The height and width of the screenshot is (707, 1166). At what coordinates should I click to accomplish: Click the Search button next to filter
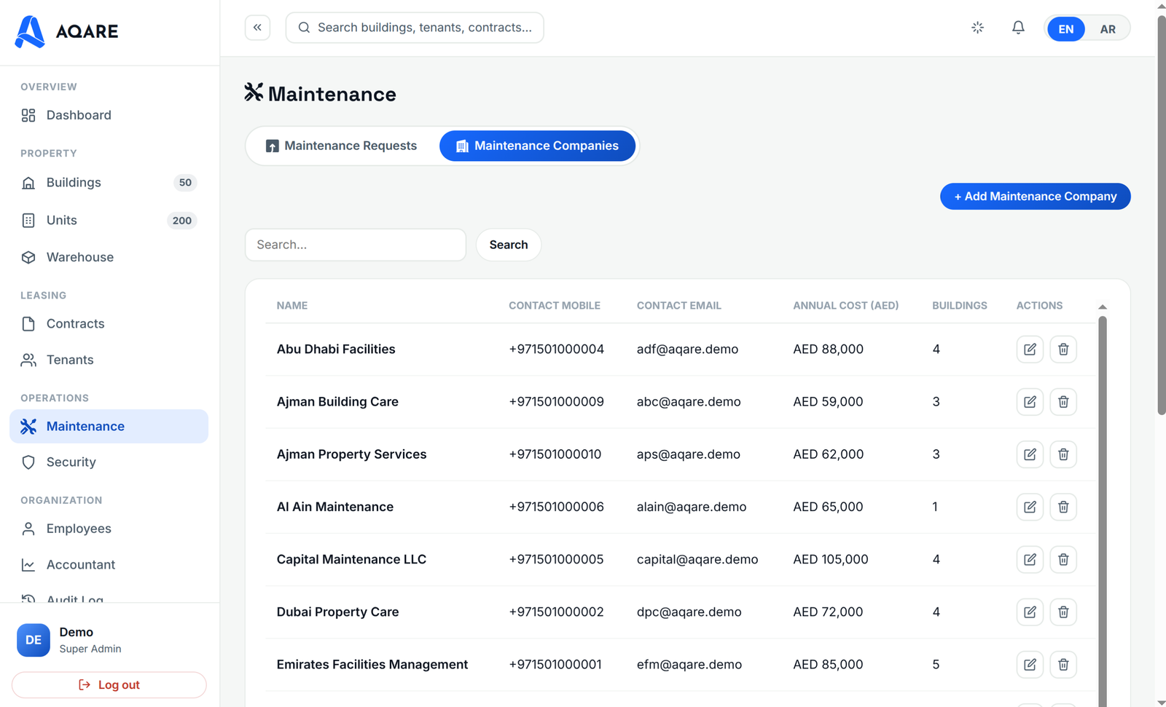pos(509,245)
